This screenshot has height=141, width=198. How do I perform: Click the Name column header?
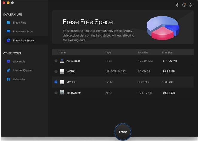pyautogui.click(x=62, y=52)
